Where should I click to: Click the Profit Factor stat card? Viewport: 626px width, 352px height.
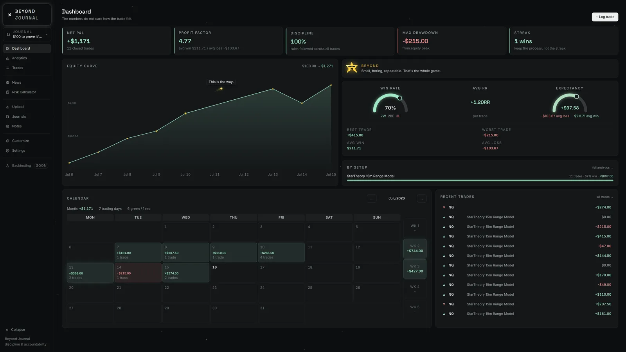pyautogui.click(x=228, y=41)
